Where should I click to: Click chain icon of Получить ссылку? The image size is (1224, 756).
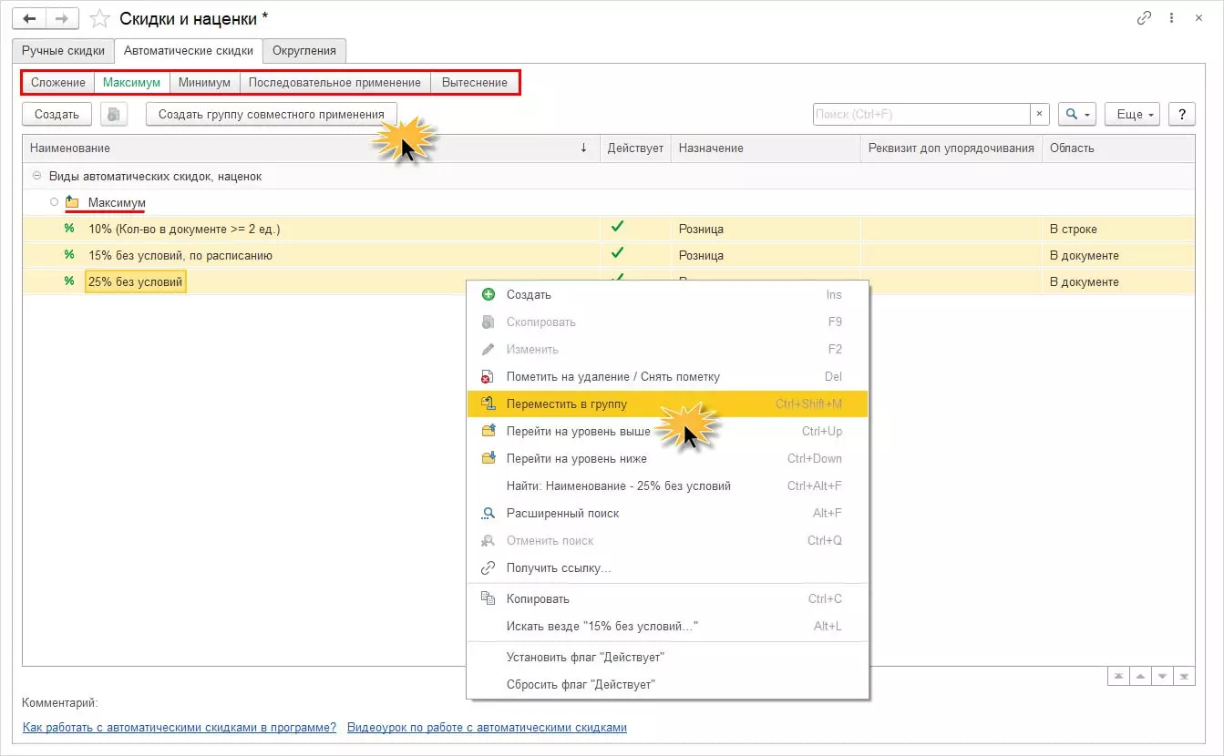coord(488,567)
